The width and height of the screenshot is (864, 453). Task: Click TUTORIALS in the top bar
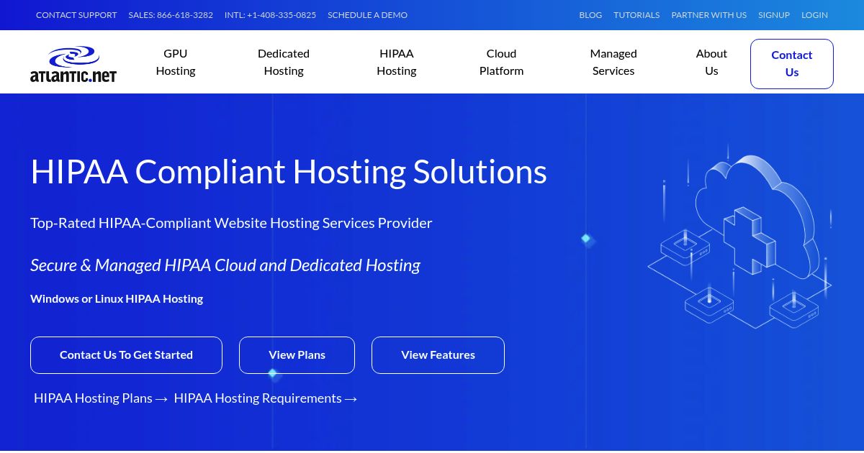636,14
